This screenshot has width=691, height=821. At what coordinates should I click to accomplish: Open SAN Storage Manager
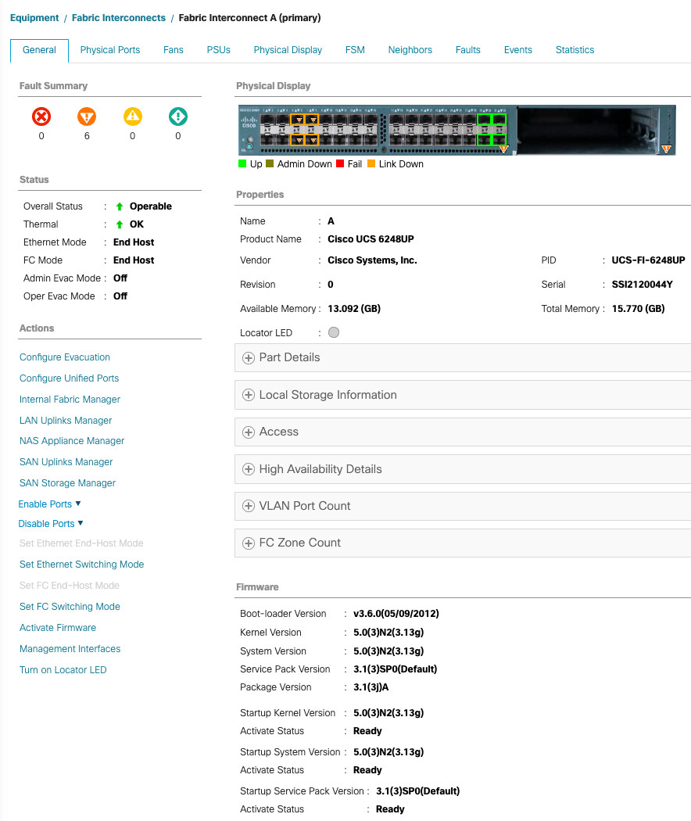67,482
